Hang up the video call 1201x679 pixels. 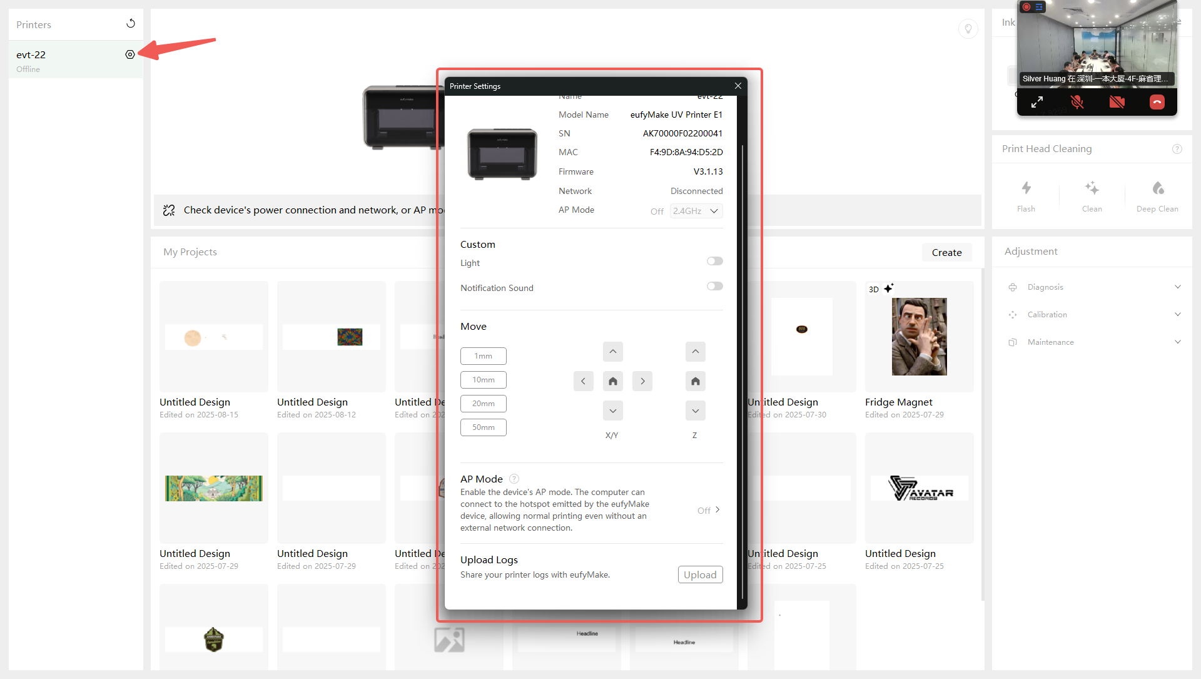(x=1157, y=102)
